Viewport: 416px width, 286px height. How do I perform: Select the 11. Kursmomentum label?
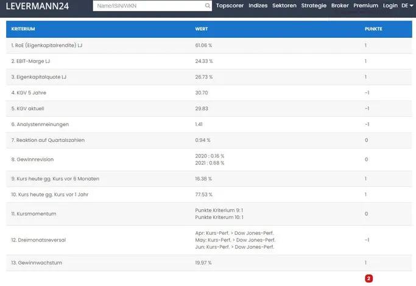[33, 214]
